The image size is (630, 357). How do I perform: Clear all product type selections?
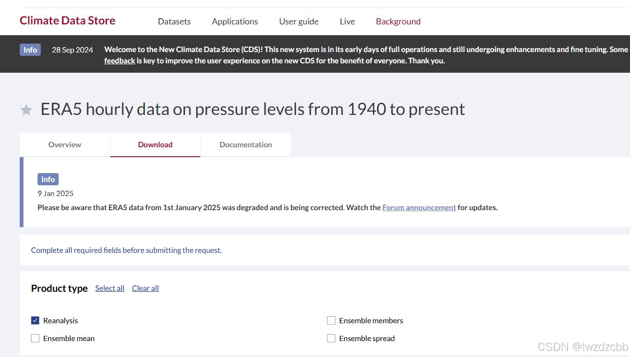[145, 288]
